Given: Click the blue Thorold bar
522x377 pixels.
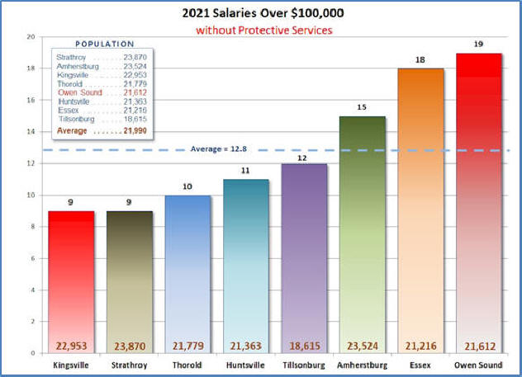Looking at the screenshot, I should coord(187,272).
